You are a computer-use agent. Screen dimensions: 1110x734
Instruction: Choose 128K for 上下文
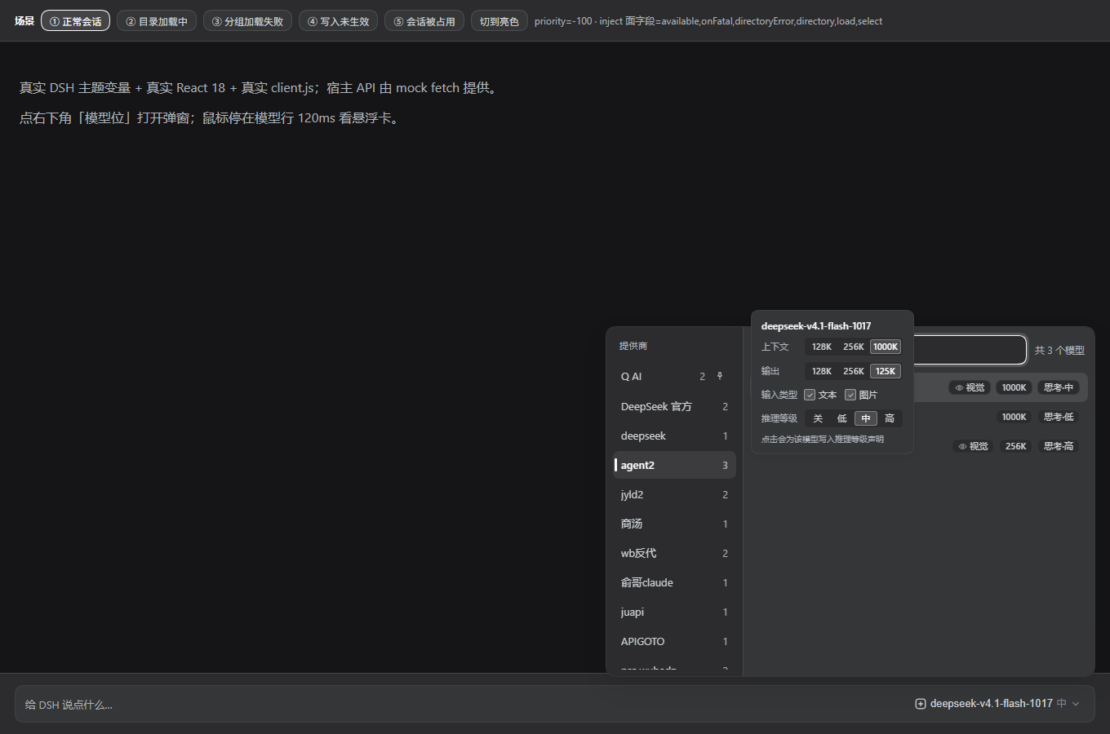click(822, 347)
